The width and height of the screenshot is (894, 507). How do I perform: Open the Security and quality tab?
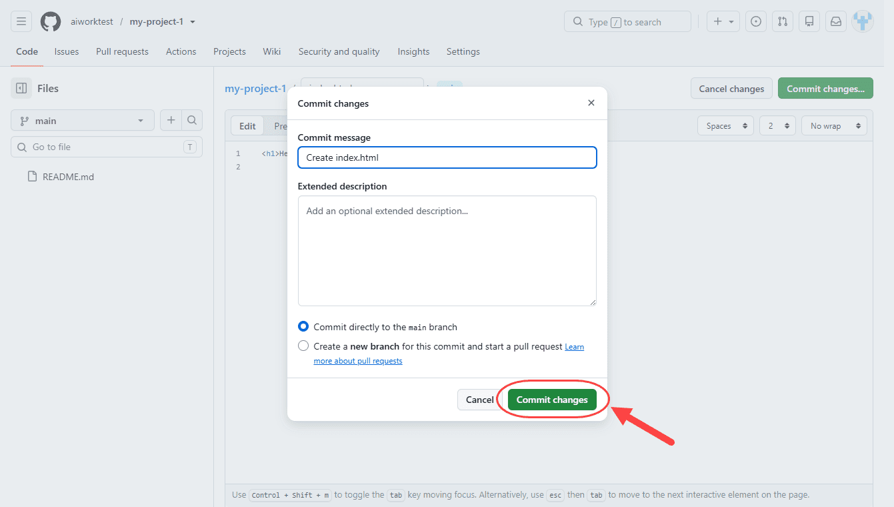[339, 51]
